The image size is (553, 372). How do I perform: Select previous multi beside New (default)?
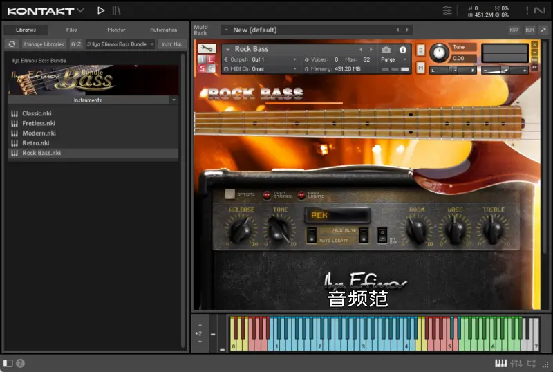[398, 30]
